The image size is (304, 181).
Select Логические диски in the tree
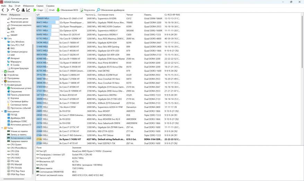click(18, 19)
